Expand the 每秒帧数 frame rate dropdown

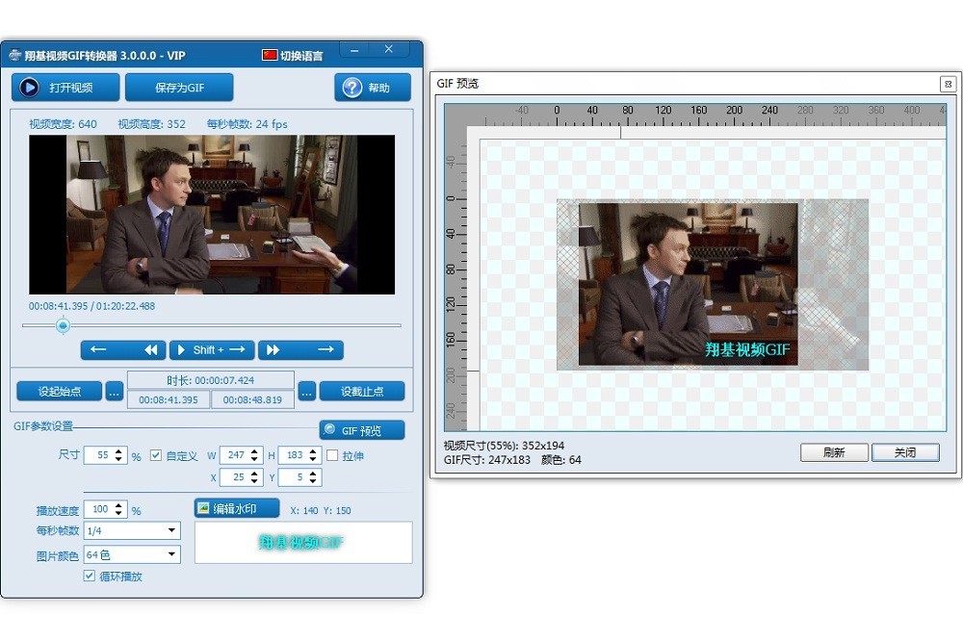[171, 531]
